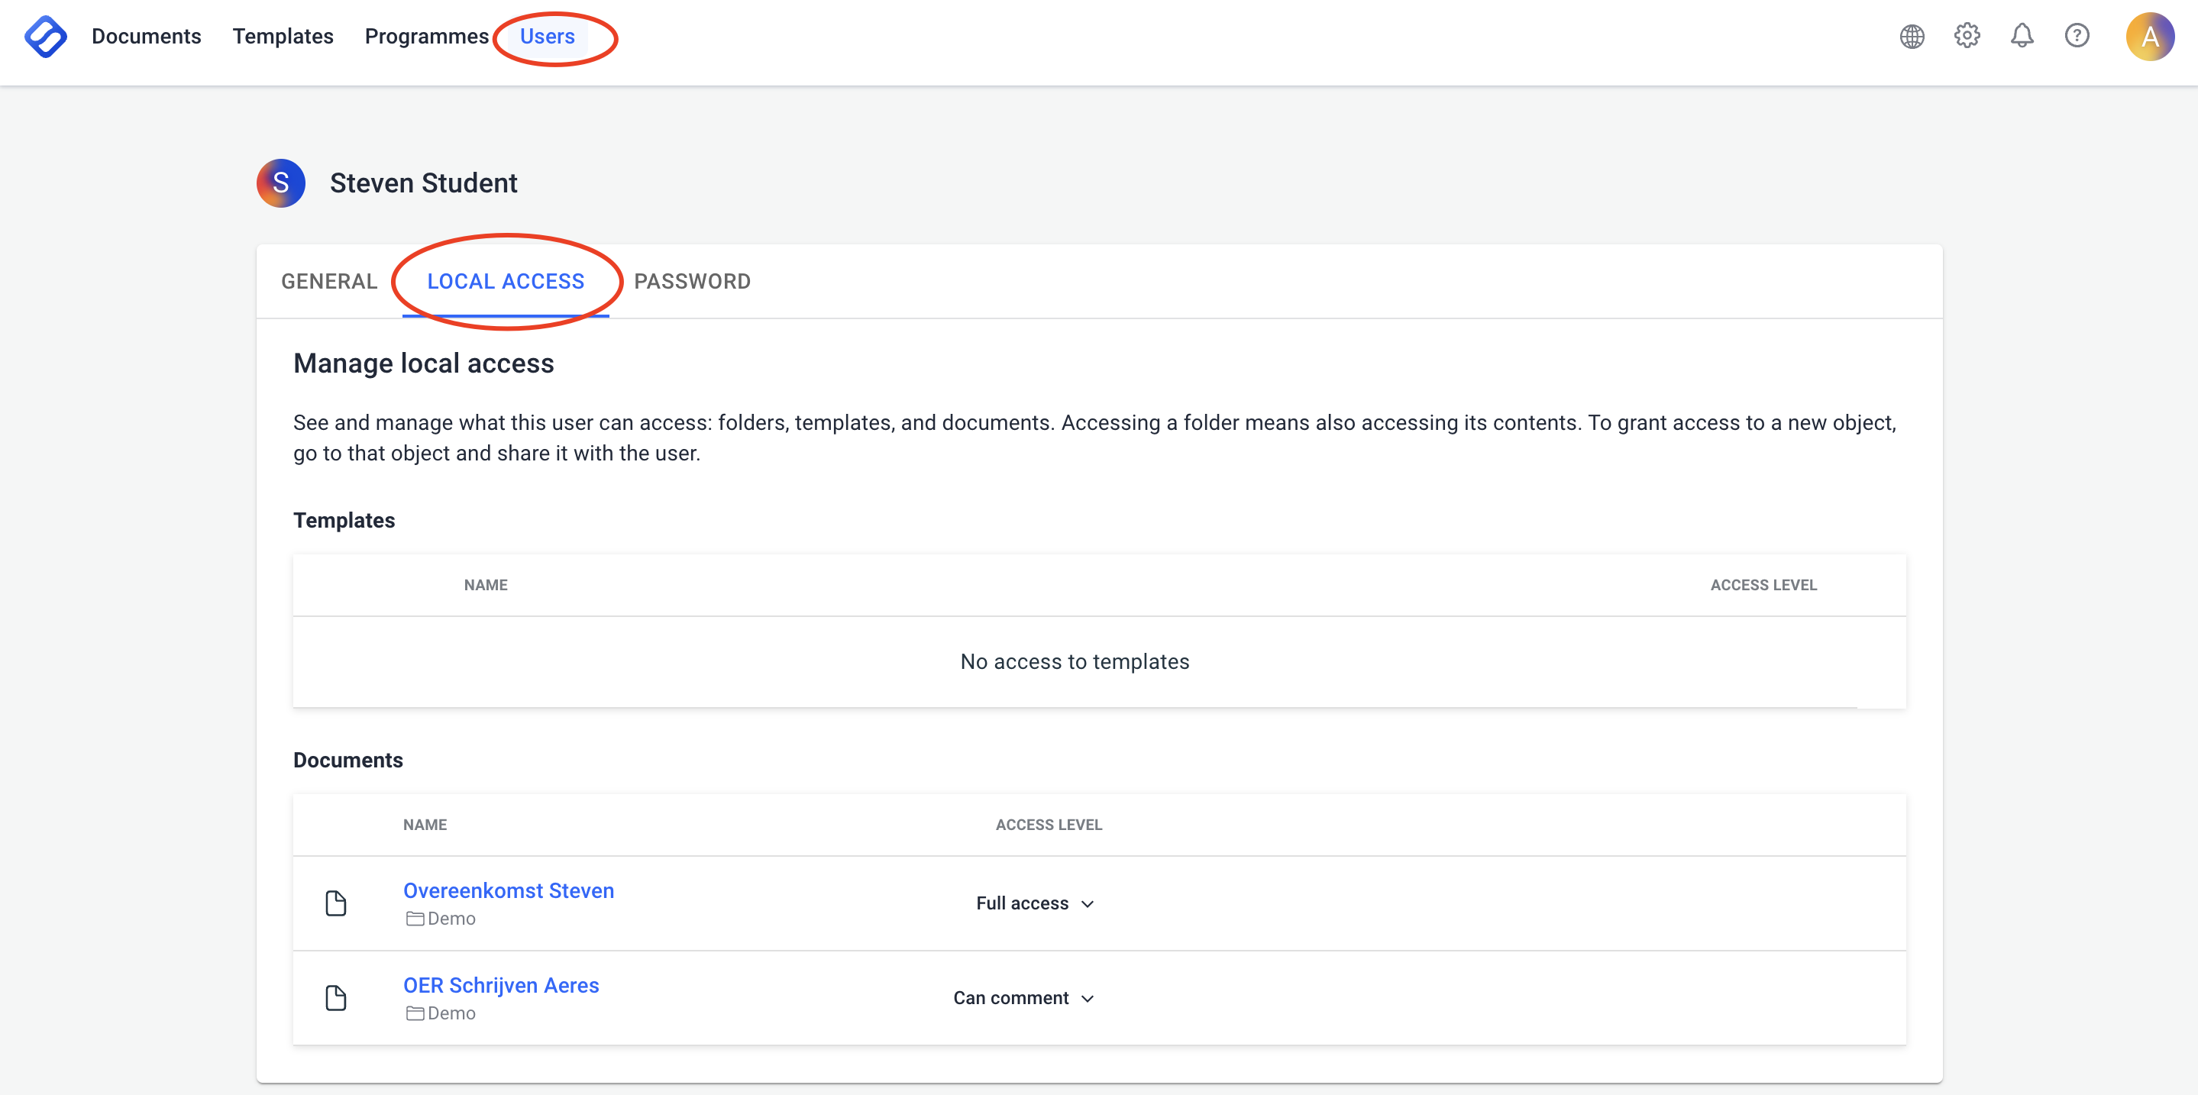Click the OER Schrijven Aeres document icon
The width and height of the screenshot is (2198, 1095).
pyautogui.click(x=336, y=998)
